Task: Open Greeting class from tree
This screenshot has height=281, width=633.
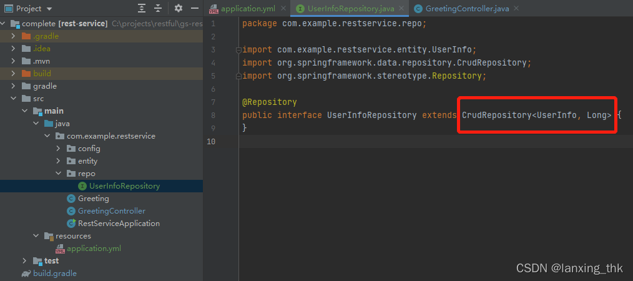Action: (93, 199)
